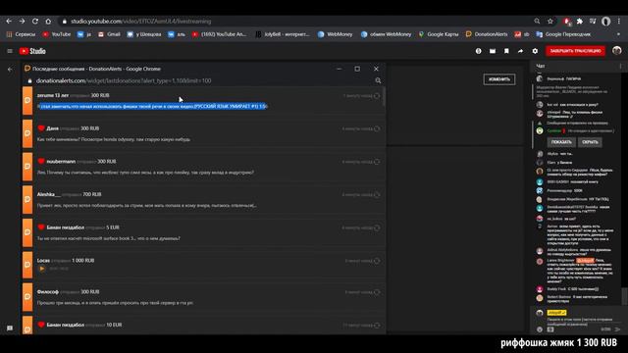Open the JolyBell bookmark
628x353 pixels.
[283, 34]
